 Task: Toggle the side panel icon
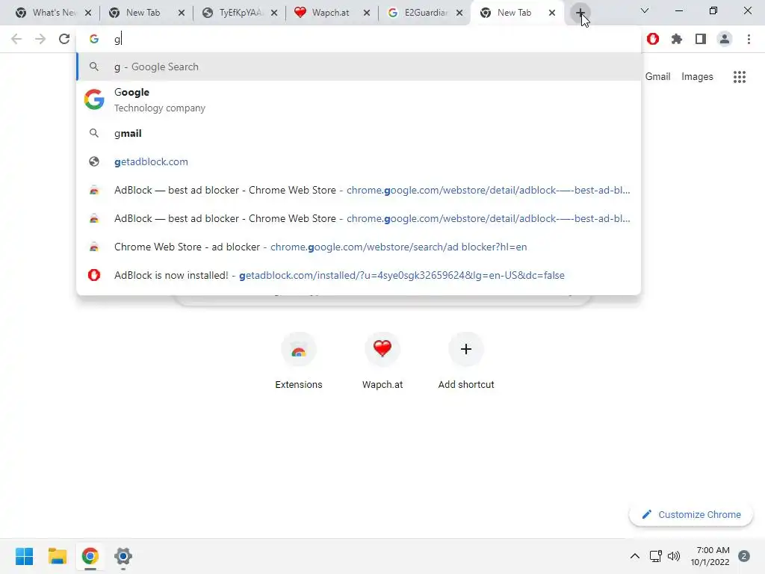pos(701,39)
